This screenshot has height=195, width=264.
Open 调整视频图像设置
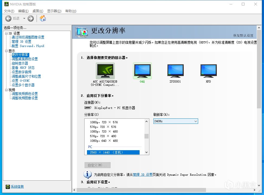(25, 98)
